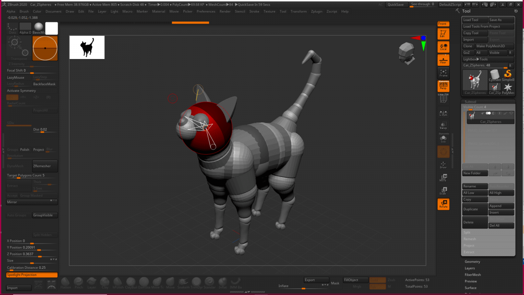
Task: Open the Mirror options dropdown
Action: pyautogui.click(x=32, y=202)
